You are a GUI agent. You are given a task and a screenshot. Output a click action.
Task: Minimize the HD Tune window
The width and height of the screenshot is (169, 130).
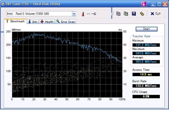153,4
